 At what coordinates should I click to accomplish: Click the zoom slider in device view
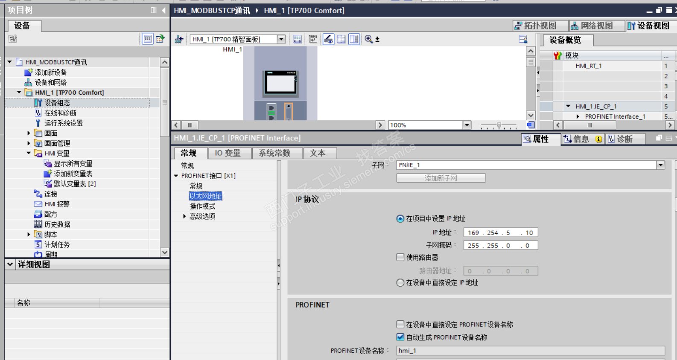tap(499, 126)
